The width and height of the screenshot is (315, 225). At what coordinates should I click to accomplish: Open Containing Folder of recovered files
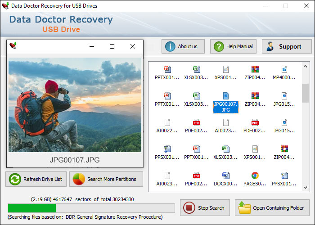272,208
